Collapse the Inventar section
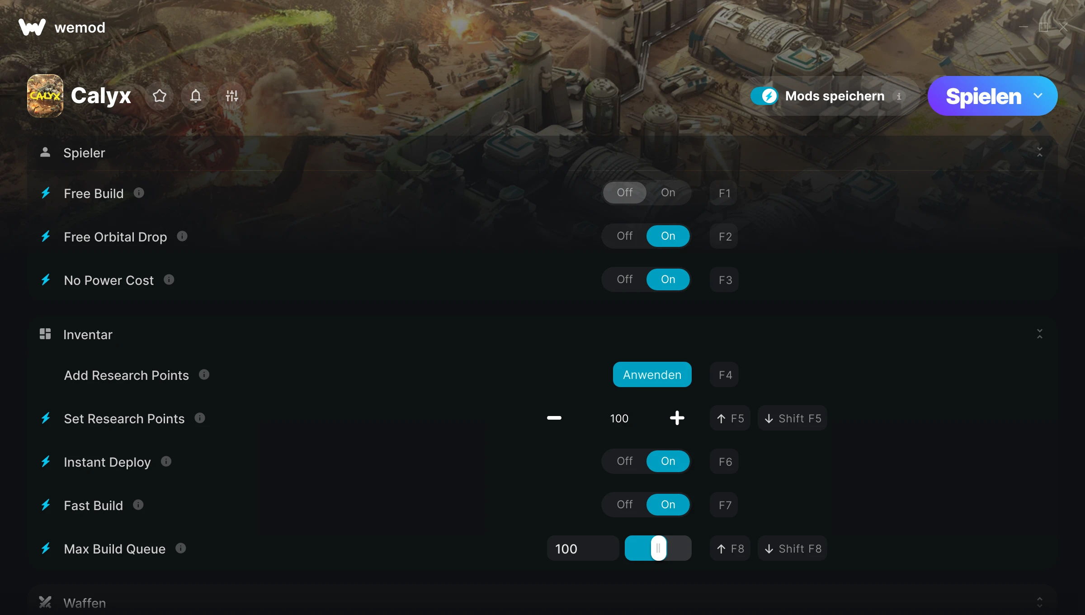Viewport: 1085px width, 615px height. tap(1039, 334)
